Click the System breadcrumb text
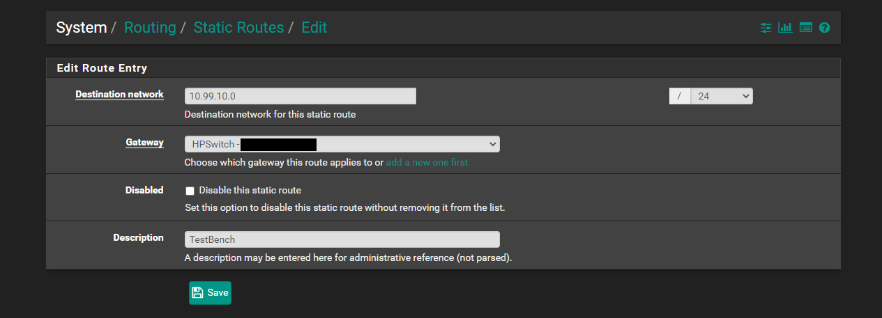The height and width of the screenshot is (318, 882). point(81,28)
